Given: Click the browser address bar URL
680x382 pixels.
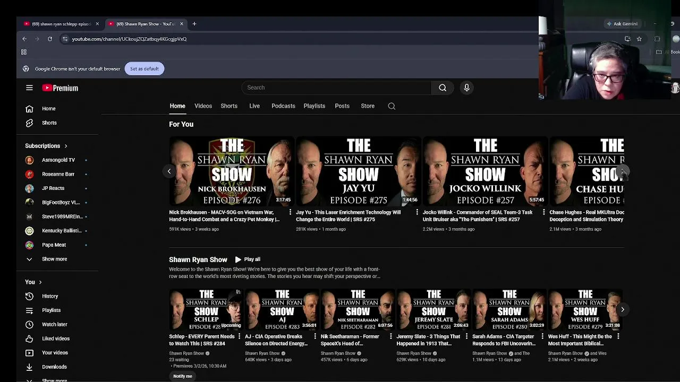Looking at the screenshot, I should coord(129,39).
